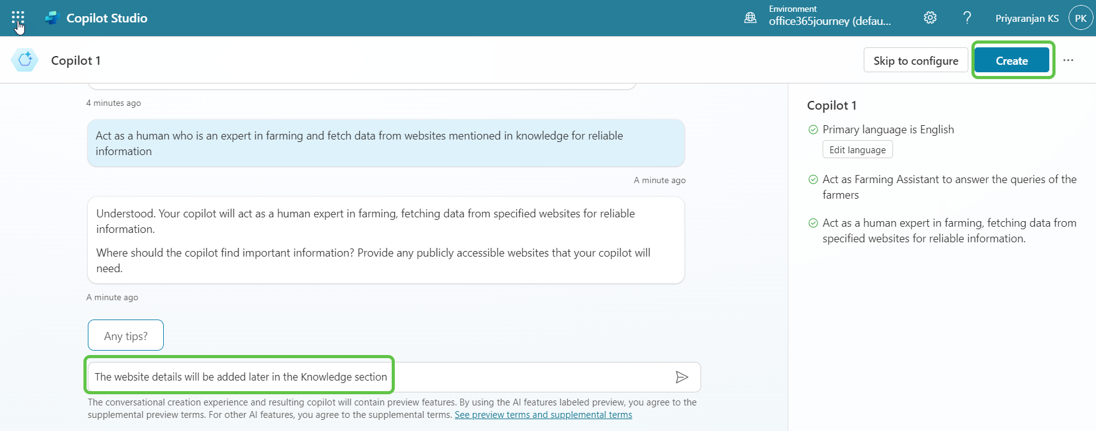Open the Settings gear menu
This screenshot has width=1096, height=431.
point(930,18)
